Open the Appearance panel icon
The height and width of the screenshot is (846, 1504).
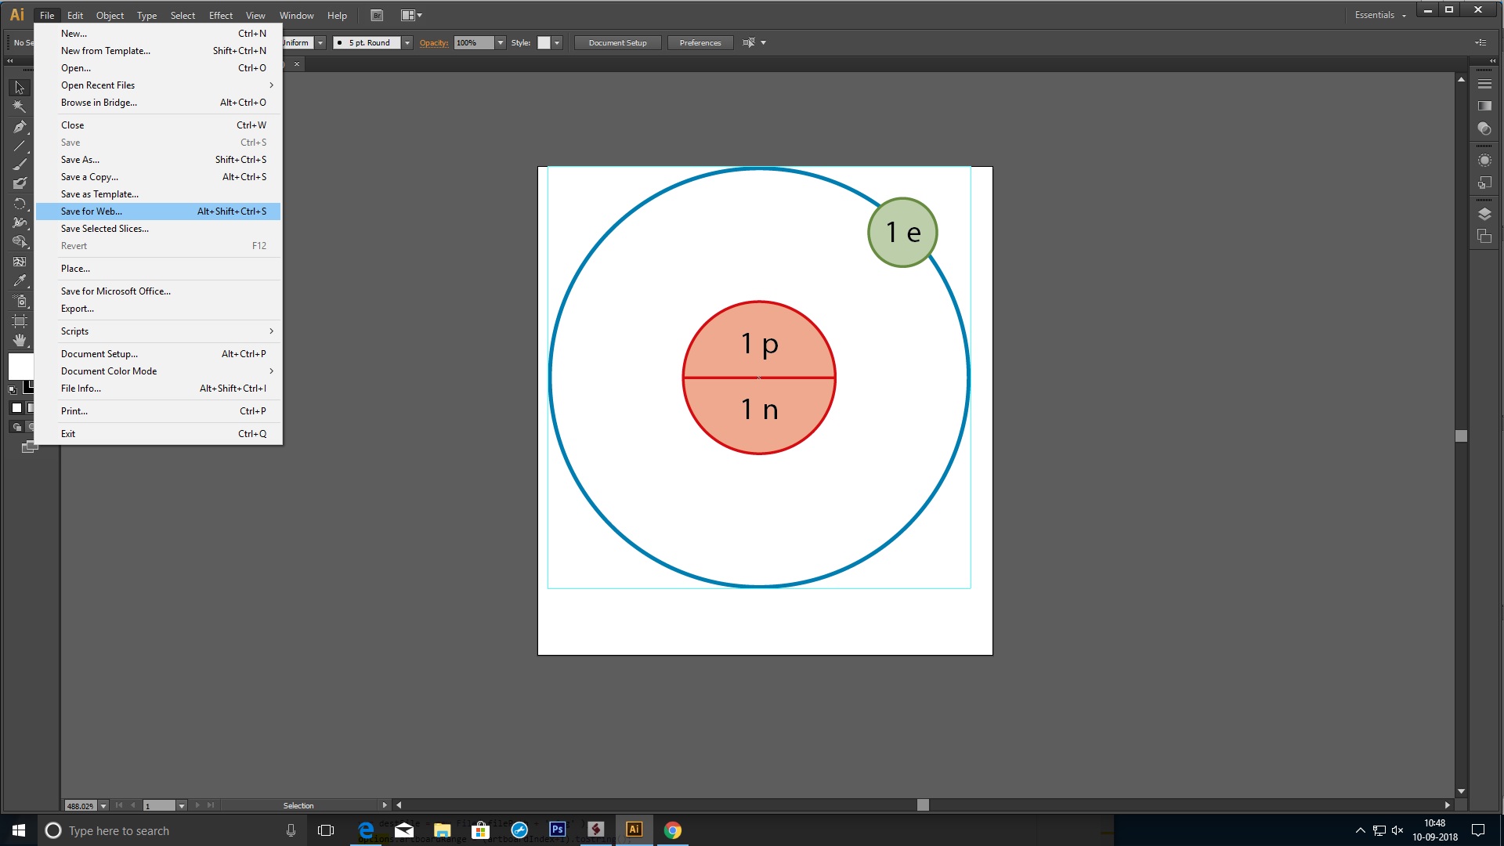pos(1484,160)
